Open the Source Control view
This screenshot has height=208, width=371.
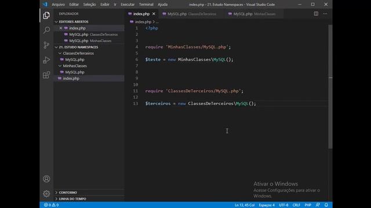(x=46, y=45)
